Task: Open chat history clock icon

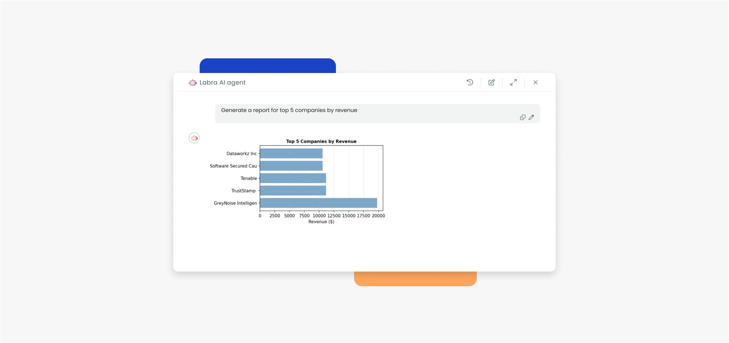Action: click(470, 82)
